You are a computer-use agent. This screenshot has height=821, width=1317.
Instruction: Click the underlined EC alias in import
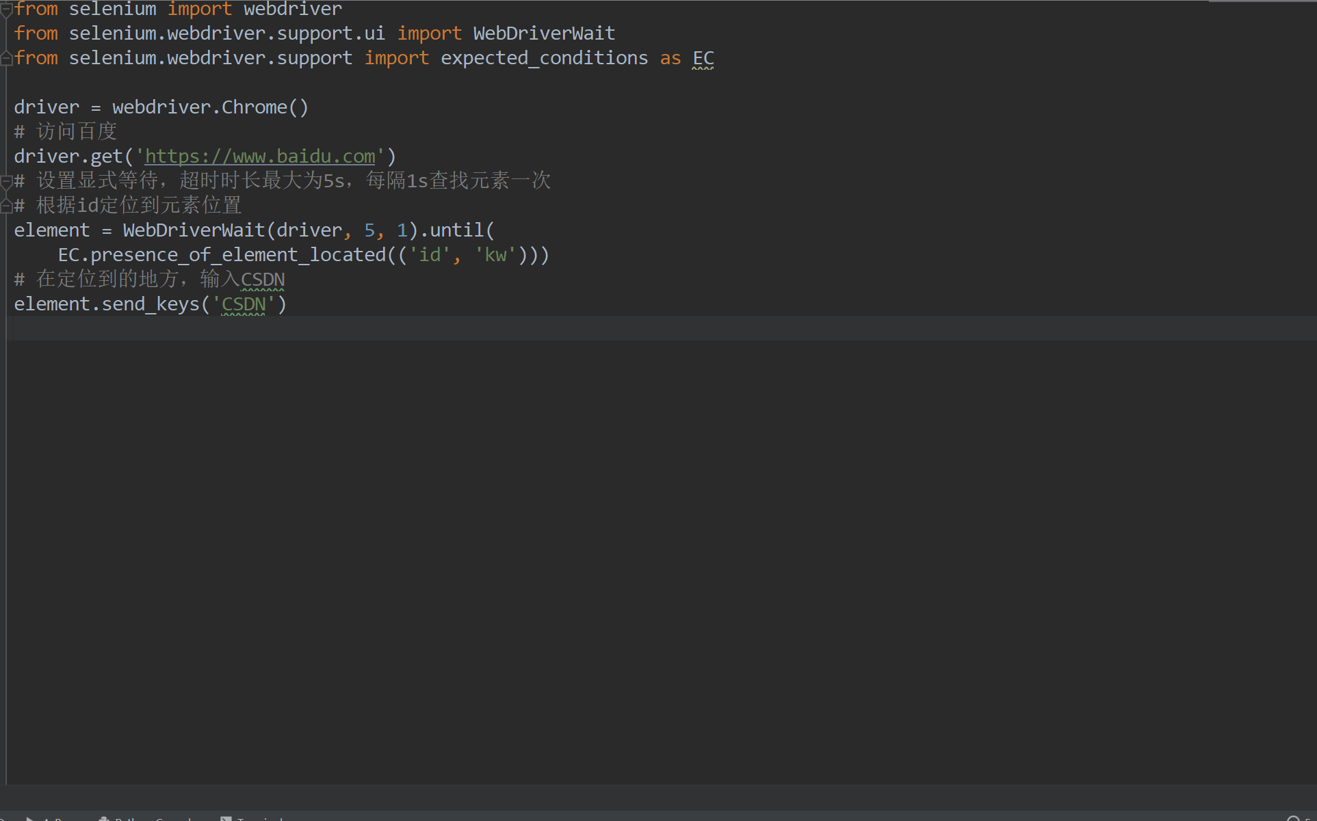(x=703, y=59)
